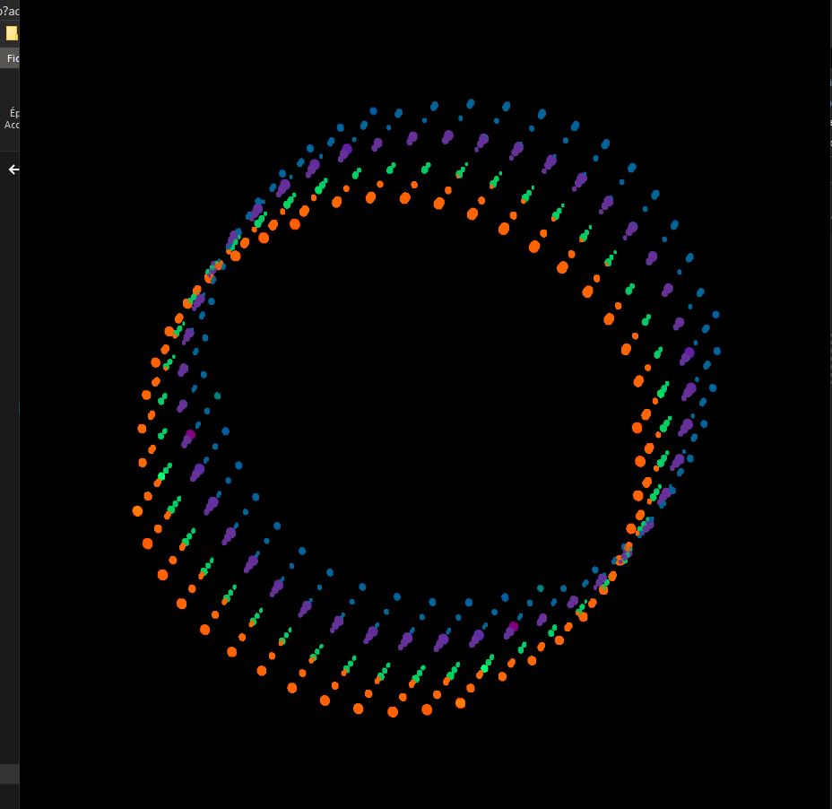Click the yellow folder icon in Explorer

click(12, 33)
